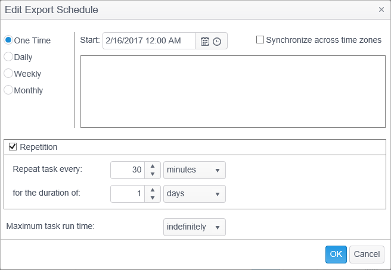This screenshot has height=270, width=391.
Task: Choose the Monthly schedule option
Action: click(8, 90)
